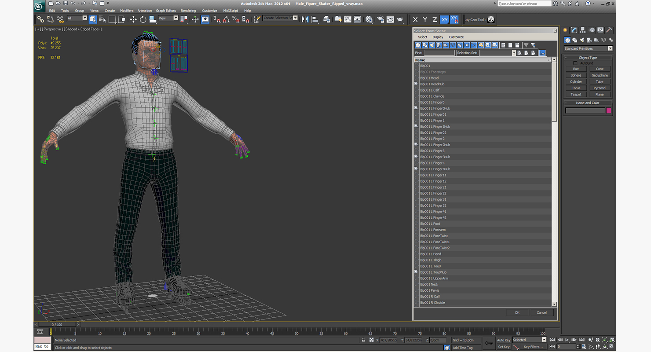Open the Modify panel tab

[574, 30]
